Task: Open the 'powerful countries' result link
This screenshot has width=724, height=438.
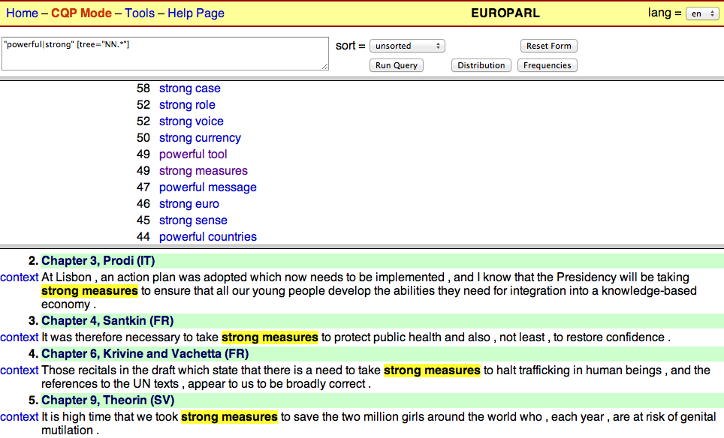Action: pos(208,237)
